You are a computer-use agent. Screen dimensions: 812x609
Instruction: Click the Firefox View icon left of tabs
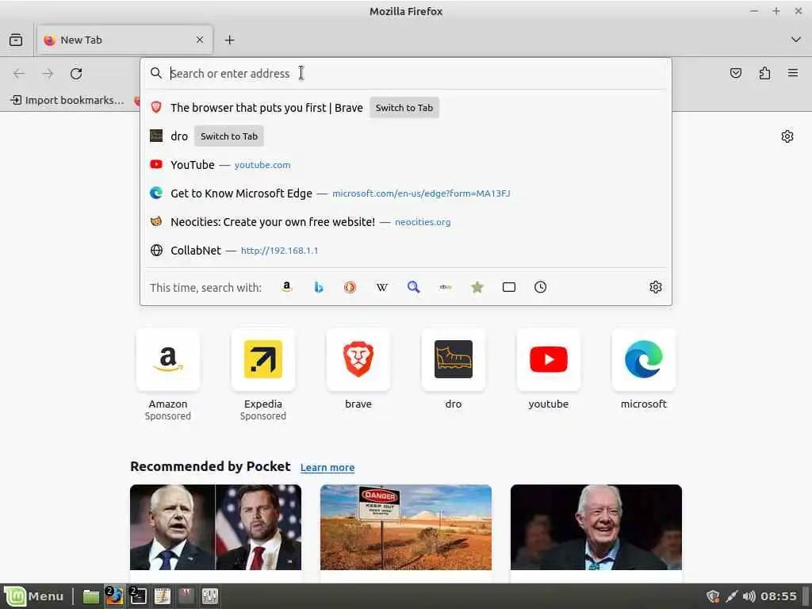coord(16,40)
